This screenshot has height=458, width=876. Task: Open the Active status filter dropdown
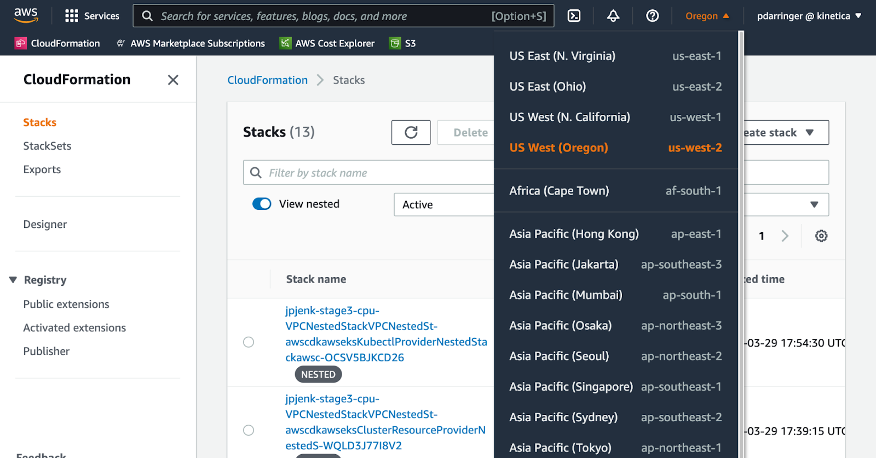point(444,204)
